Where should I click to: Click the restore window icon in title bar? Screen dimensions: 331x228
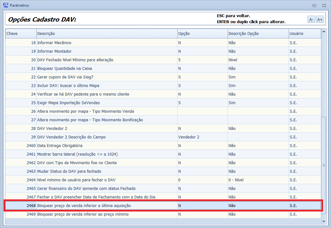314,5
